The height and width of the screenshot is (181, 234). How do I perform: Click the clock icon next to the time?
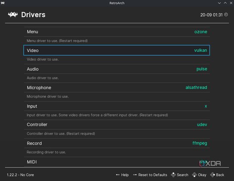226,15
